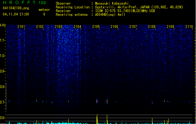Click the tallest yellow spike below 2105
Screen dimensions: 196x124
pyautogui.click(x=97, y=119)
